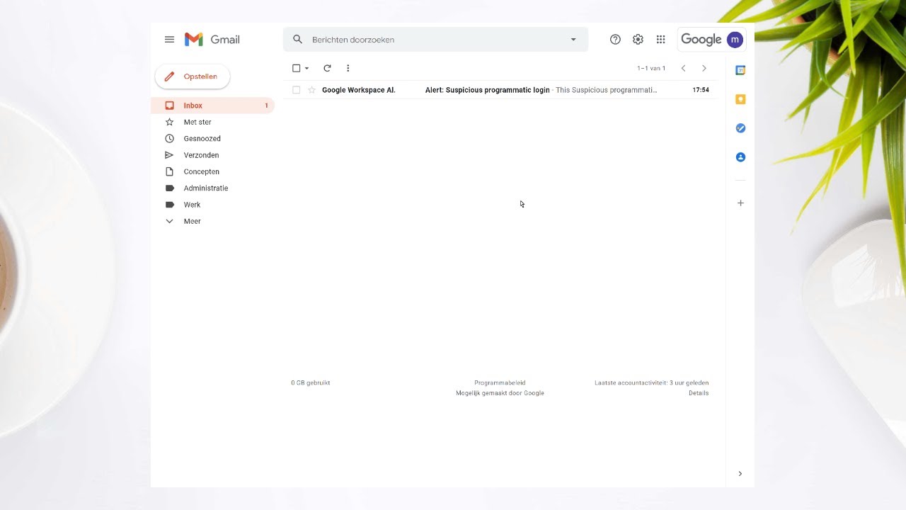Open the Werk label

point(212,205)
